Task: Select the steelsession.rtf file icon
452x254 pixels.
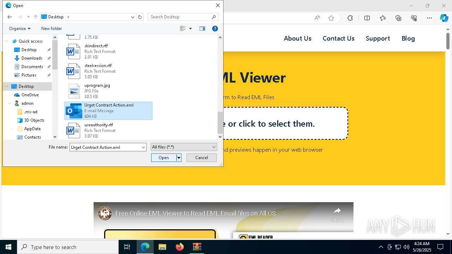Action: click(x=73, y=71)
